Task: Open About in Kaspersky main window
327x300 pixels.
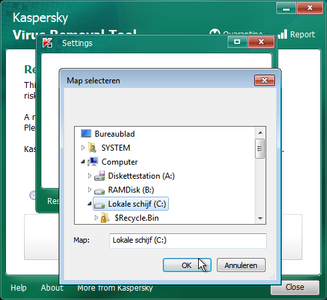Action: click(52, 288)
